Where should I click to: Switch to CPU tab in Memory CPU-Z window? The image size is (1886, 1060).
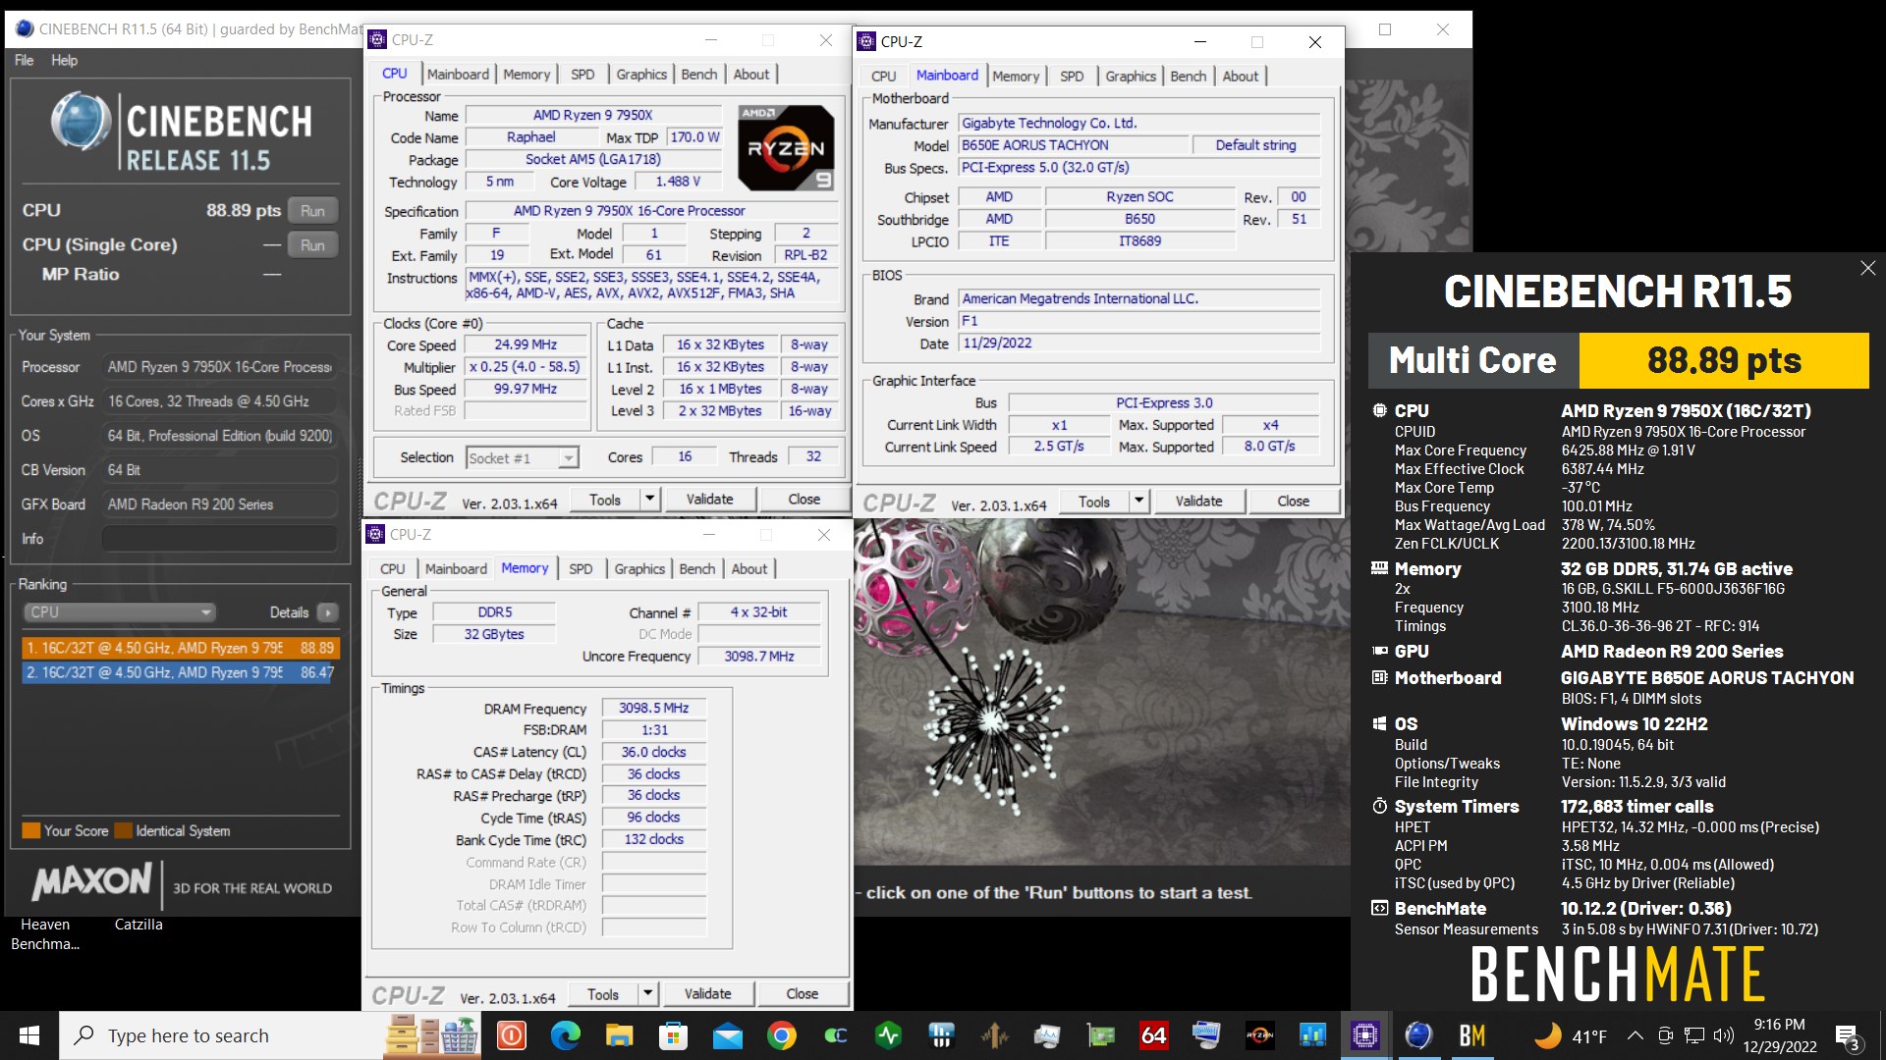click(392, 569)
